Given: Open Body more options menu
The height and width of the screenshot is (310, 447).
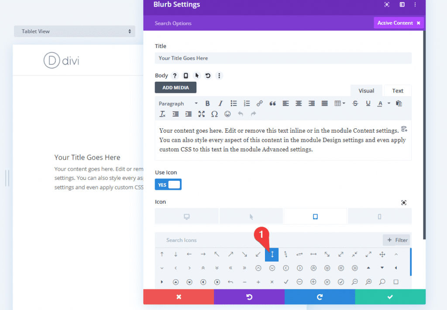Looking at the screenshot, I should (x=219, y=76).
